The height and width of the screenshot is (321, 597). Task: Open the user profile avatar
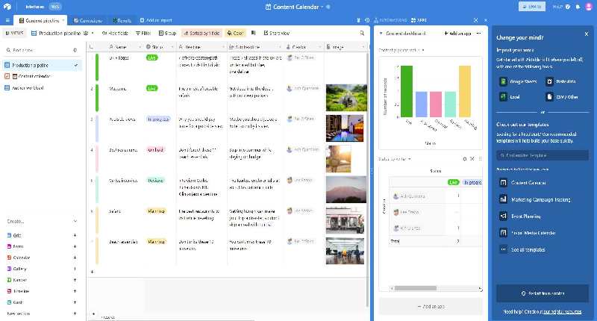pyautogui.click(x=588, y=7)
